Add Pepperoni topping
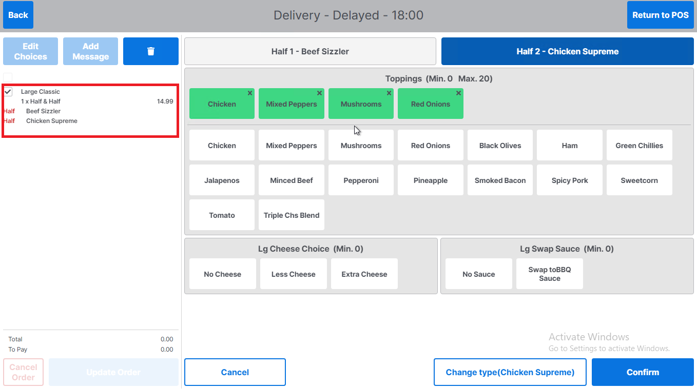 [x=361, y=180]
